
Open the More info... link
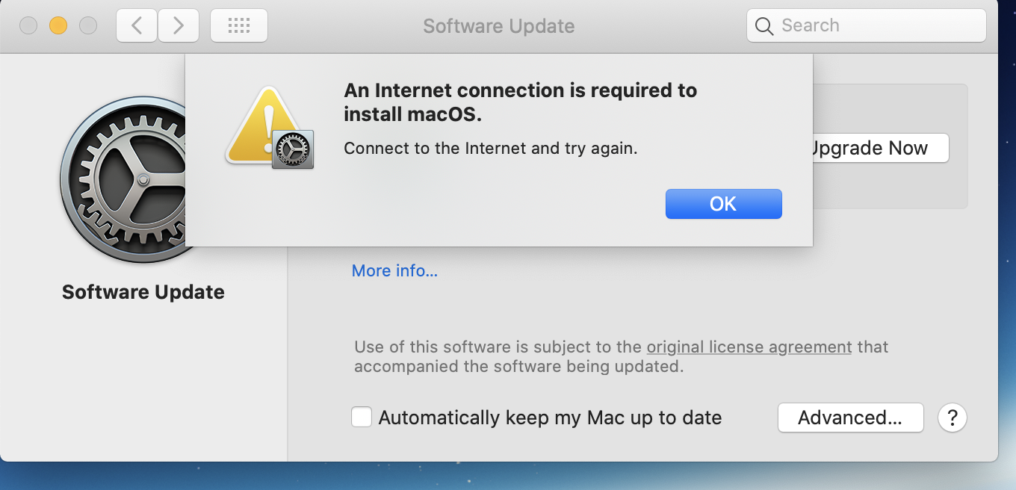pyautogui.click(x=394, y=270)
